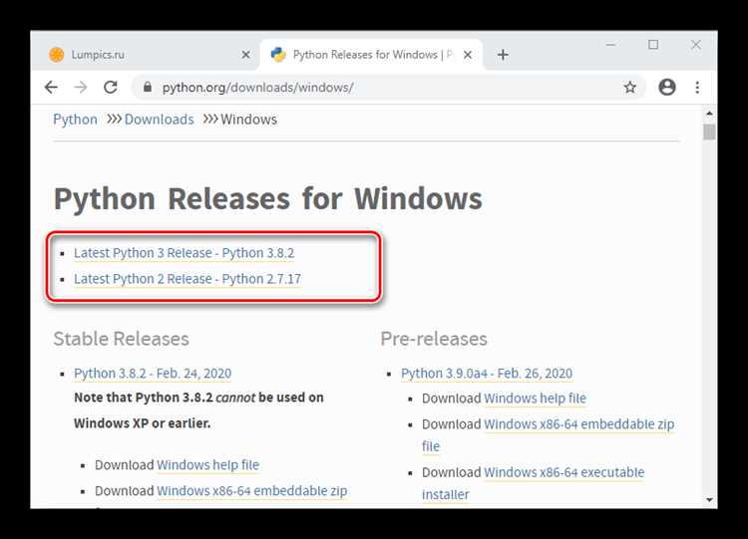This screenshot has width=748, height=539.
Task: Select the Python Releases for Windows tab
Action: pyautogui.click(x=372, y=55)
